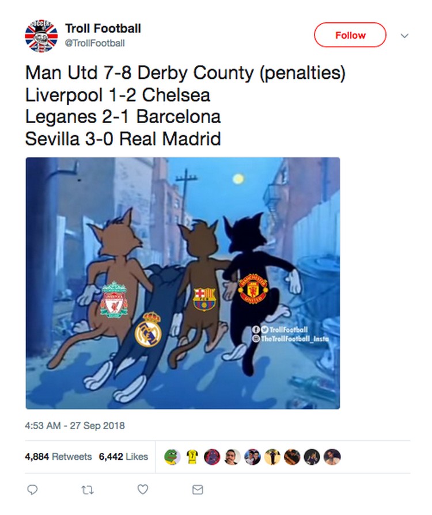Click the envelope direct message icon

coord(198,490)
